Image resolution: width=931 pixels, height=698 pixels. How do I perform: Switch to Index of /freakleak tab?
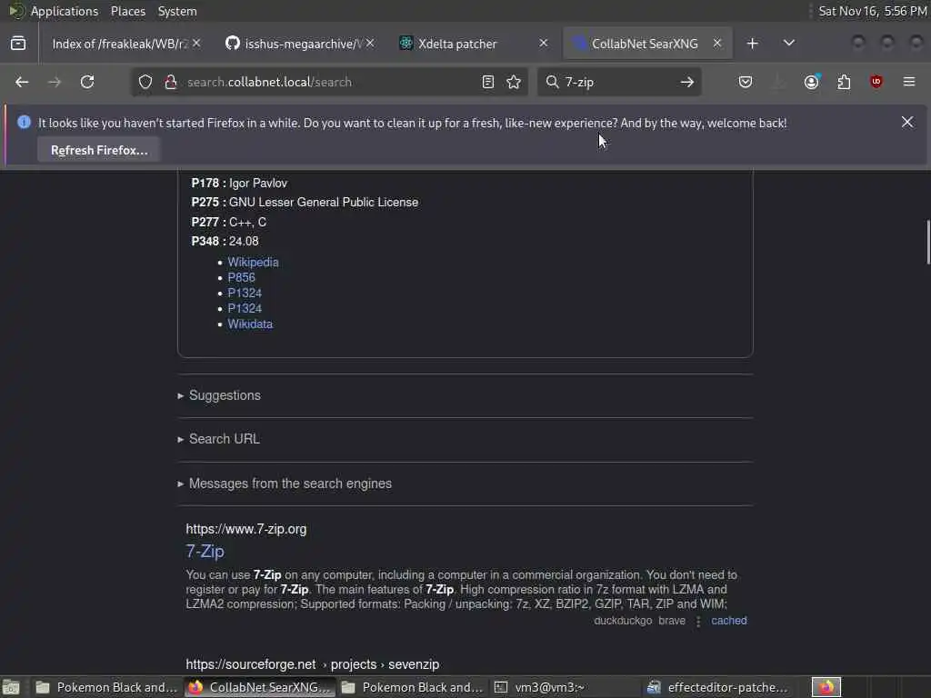click(x=121, y=44)
